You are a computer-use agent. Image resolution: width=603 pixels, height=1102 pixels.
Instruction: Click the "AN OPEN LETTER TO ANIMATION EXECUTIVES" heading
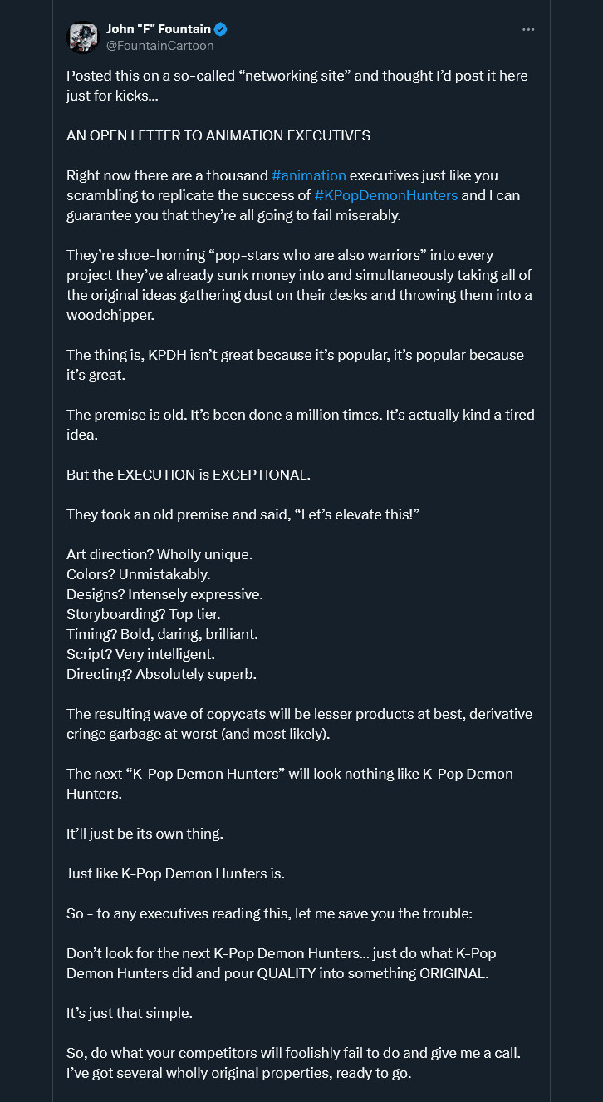coord(218,135)
